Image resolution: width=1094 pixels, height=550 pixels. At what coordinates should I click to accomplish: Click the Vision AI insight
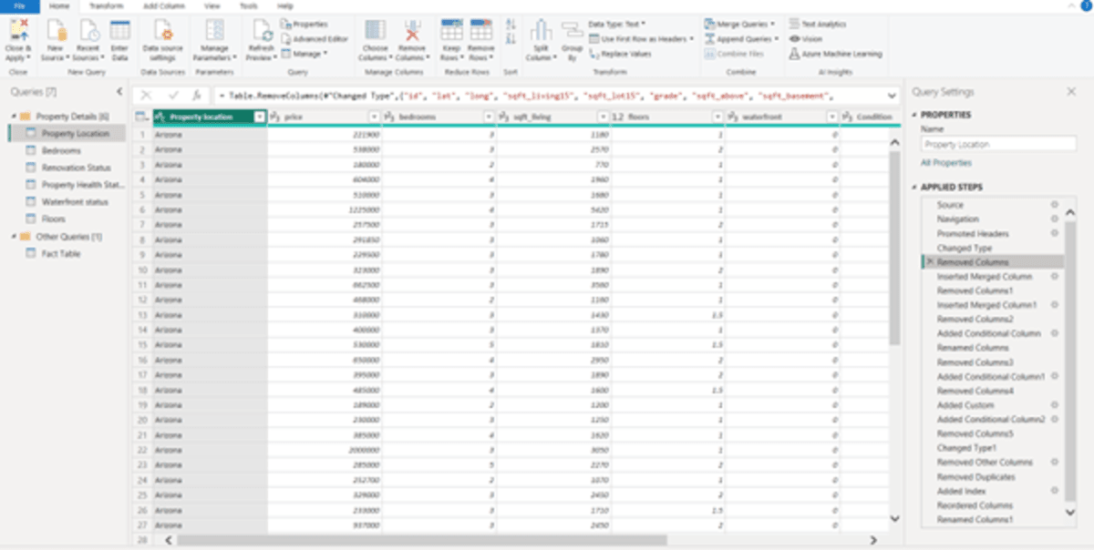point(806,39)
